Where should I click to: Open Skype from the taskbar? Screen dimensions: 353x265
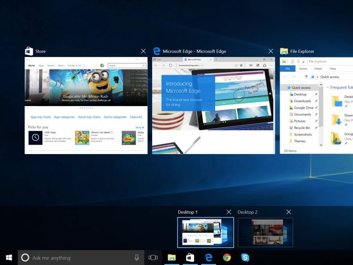click(245, 257)
